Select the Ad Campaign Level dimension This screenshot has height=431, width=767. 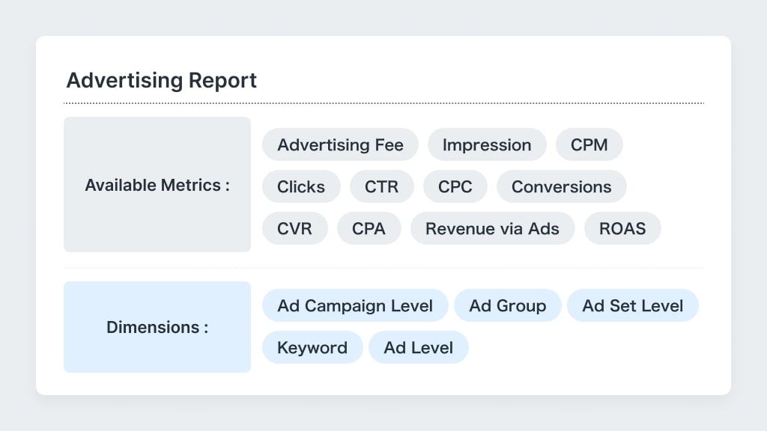355,305
